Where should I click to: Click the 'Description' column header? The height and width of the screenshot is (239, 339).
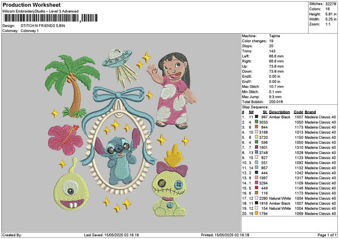tap(280, 112)
